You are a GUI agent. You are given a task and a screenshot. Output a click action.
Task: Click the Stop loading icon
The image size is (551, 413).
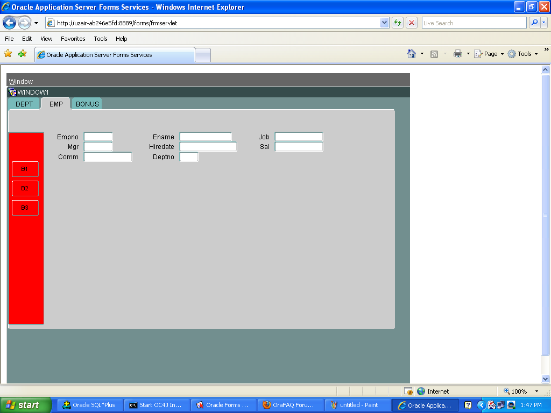412,23
